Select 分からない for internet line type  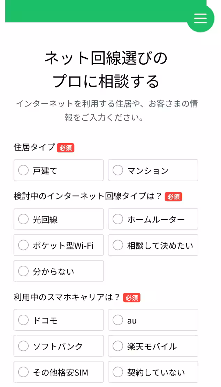[x=58, y=271]
